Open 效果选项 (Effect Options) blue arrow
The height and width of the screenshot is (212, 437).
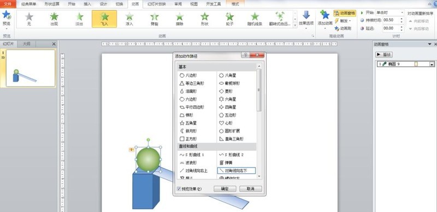306,20
